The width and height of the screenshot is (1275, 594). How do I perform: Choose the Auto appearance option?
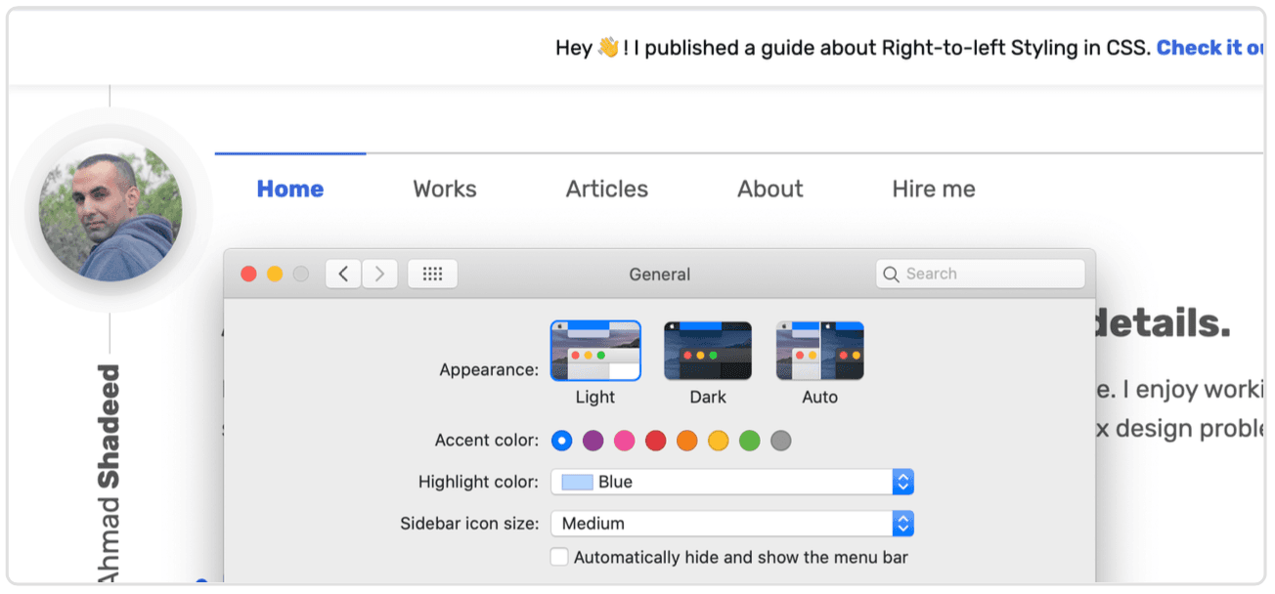(819, 351)
